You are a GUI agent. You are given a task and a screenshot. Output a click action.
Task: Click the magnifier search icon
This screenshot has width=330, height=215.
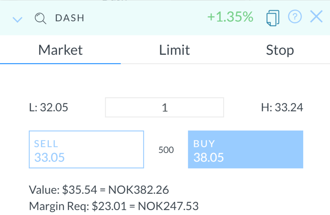41,18
